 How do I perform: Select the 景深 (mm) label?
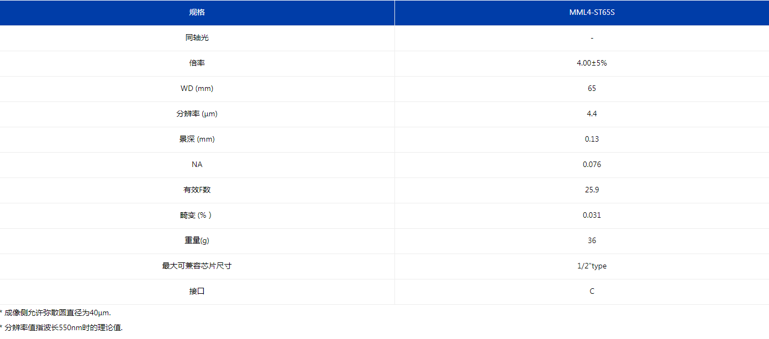point(197,139)
